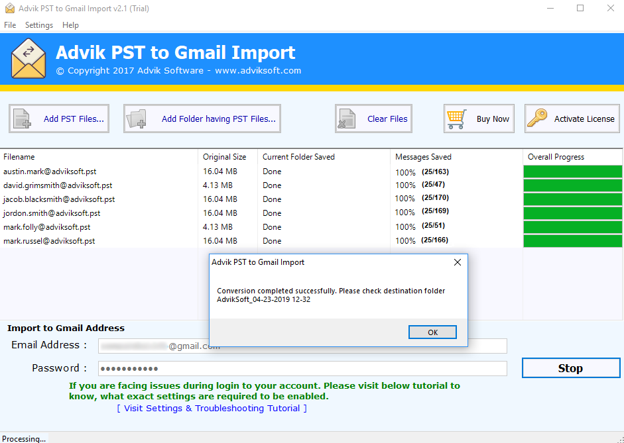The width and height of the screenshot is (624, 443).
Task: Click the Clear Files button label
Action: (387, 119)
